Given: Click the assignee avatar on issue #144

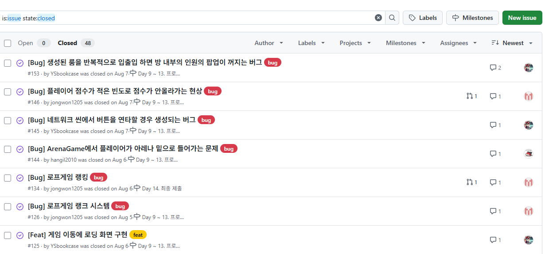Looking at the screenshot, I should point(528,154).
